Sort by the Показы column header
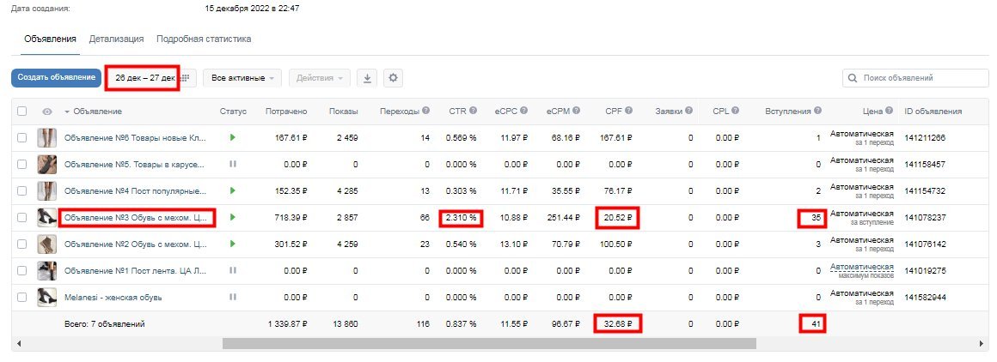 [x=343, y=112]
